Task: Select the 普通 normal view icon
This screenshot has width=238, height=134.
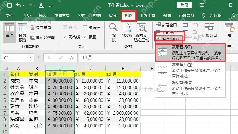Action: tap(9, 32)
